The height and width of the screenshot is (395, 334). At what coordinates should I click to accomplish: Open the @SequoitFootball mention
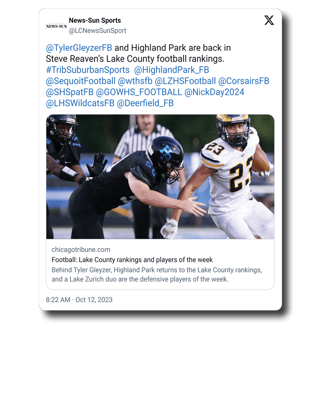(x=80, y=81)
